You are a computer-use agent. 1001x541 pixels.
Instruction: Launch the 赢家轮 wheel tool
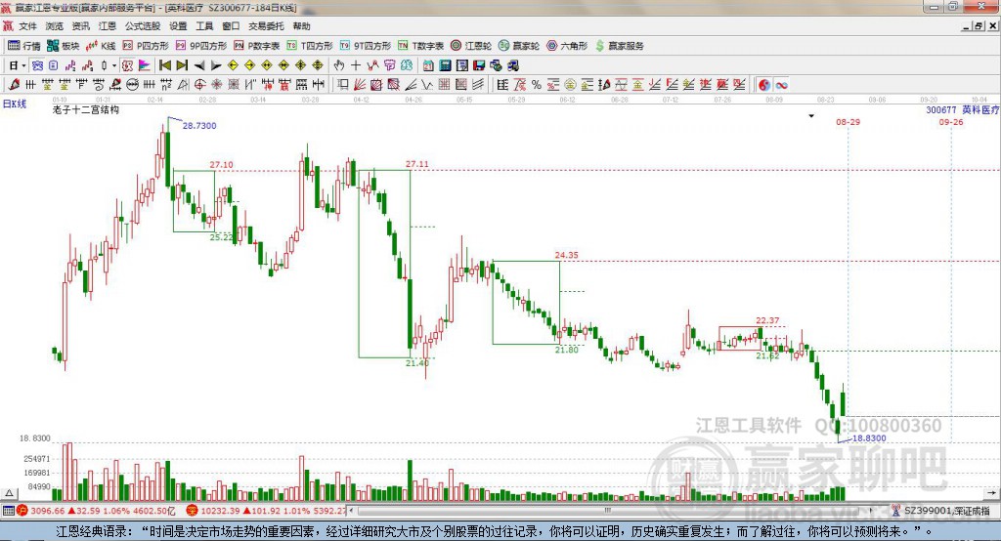[519, 46]
